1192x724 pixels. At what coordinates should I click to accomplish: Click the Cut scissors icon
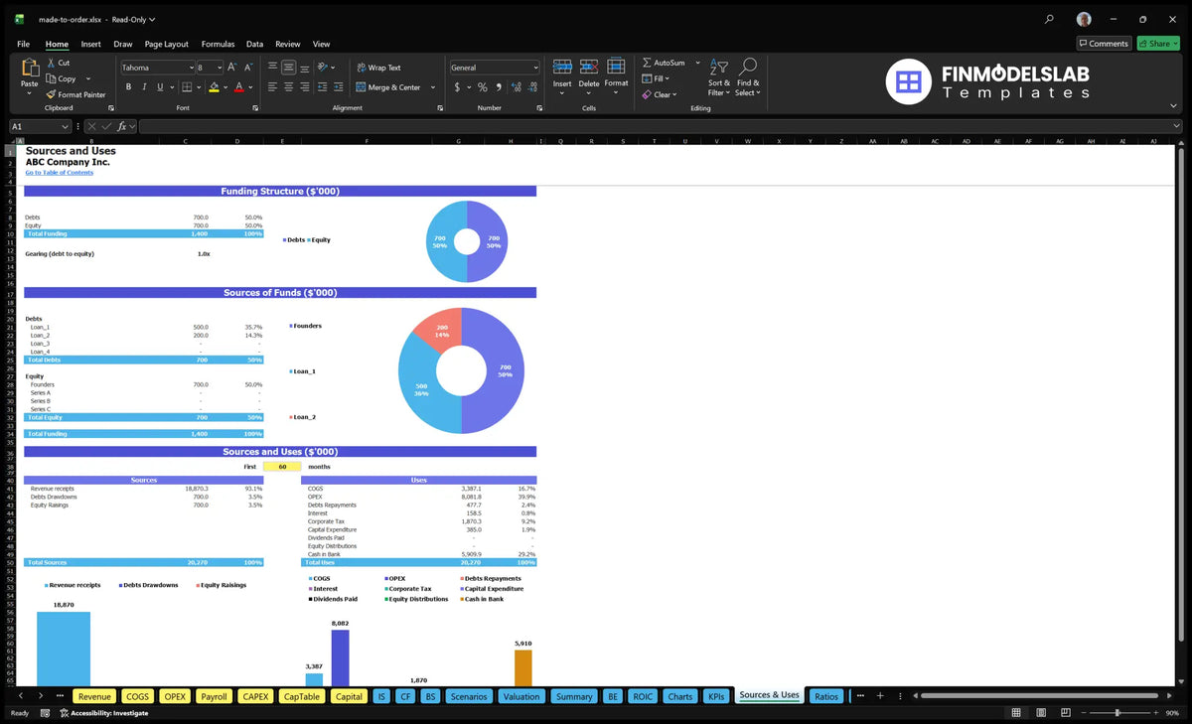[51, 63]
